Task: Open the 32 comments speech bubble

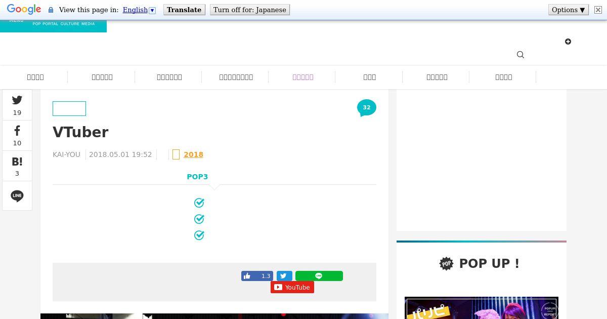Action: coord(367,108)
